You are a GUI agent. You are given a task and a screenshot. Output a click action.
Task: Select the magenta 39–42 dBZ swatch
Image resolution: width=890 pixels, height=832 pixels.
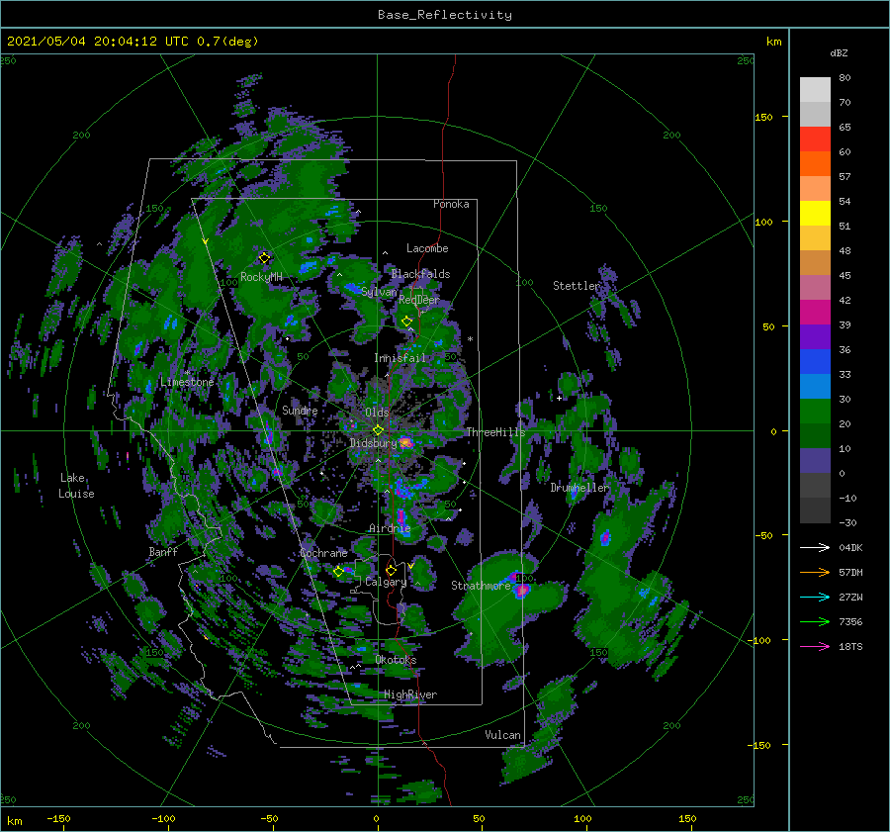pos(815,313)
